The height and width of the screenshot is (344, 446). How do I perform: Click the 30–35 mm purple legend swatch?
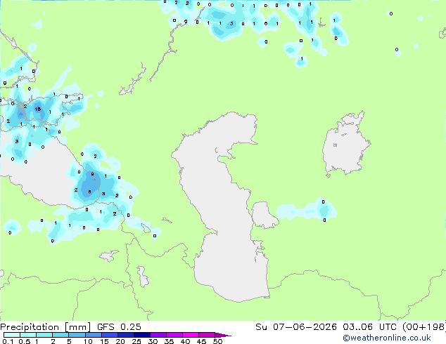[x=158, y=335]
